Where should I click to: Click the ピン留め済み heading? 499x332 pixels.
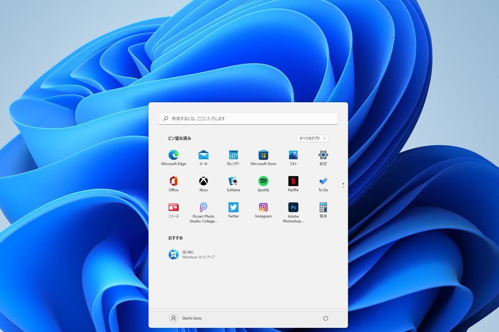[180, 138]
